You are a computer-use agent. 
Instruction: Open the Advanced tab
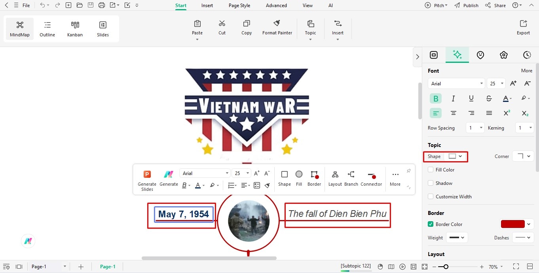276,6
